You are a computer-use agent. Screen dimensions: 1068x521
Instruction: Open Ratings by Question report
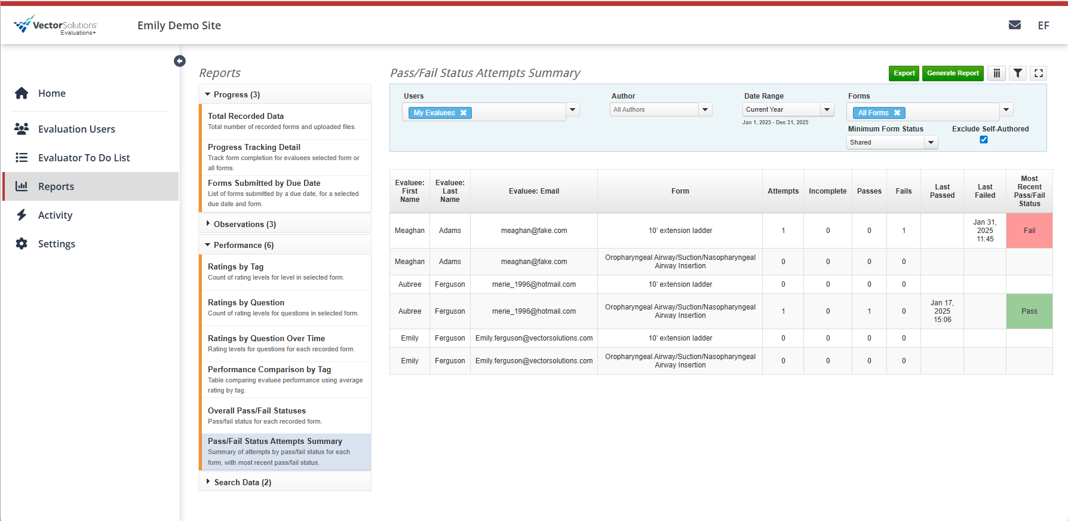(286, 308)
